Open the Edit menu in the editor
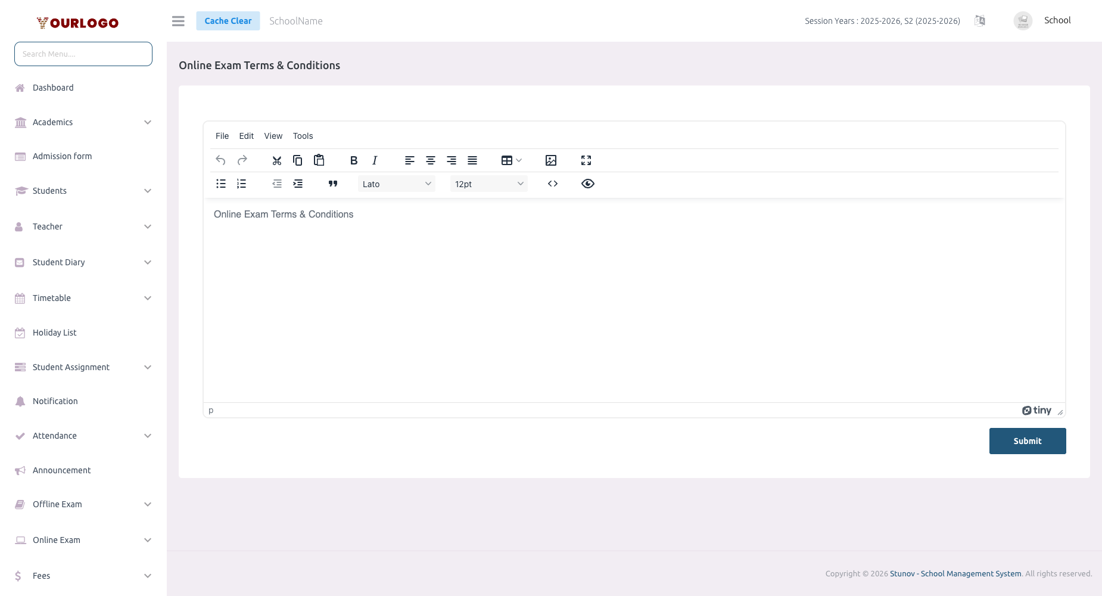Viewport: 1102px width, 596px height. click(245, 136)
